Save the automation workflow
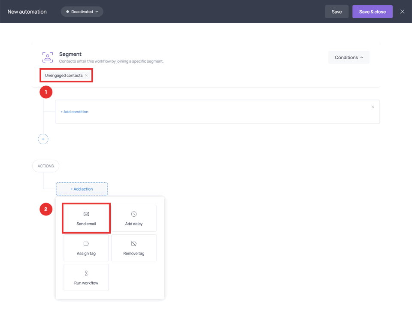 click(336, 12)
